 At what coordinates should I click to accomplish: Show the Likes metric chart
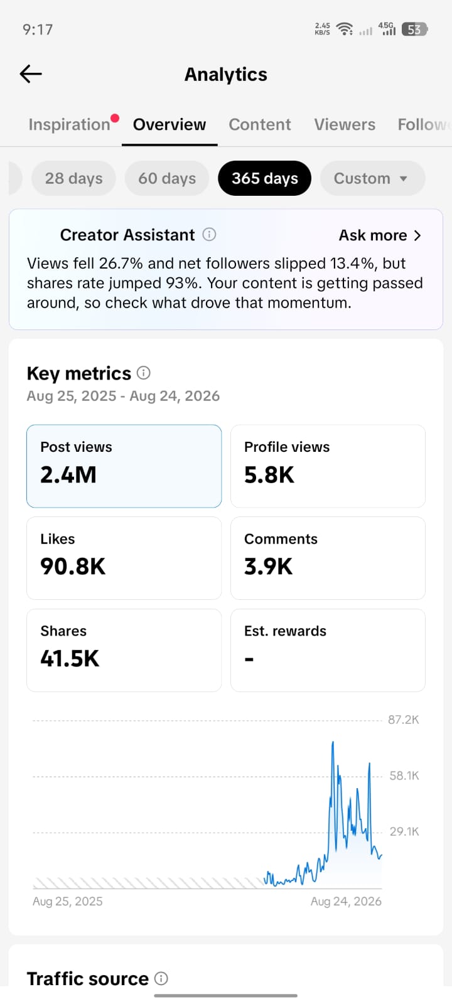[x=124, y=558]
